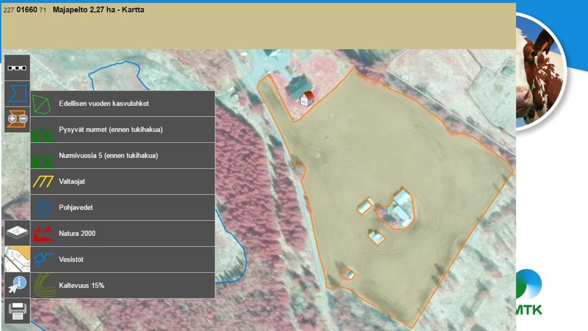Image resolution: width=588 pixels, height=331 pixels.
Task: Switch base map using map thumbnail
Action: [x=17, y=259]
